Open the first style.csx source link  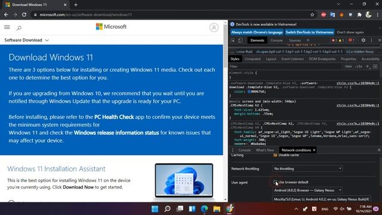358,83
